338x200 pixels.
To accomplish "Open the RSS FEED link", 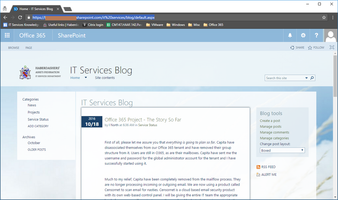I will click(266, 167).
